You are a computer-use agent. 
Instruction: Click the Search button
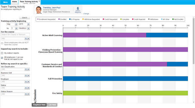coord(24,18)
